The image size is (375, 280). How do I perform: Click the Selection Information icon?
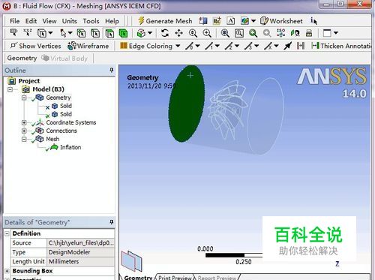tap(313, 21)
